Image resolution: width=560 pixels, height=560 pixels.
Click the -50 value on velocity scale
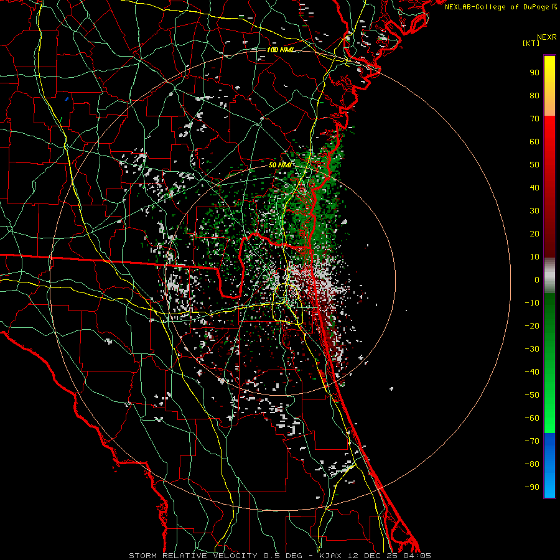(x=532, y=394)
